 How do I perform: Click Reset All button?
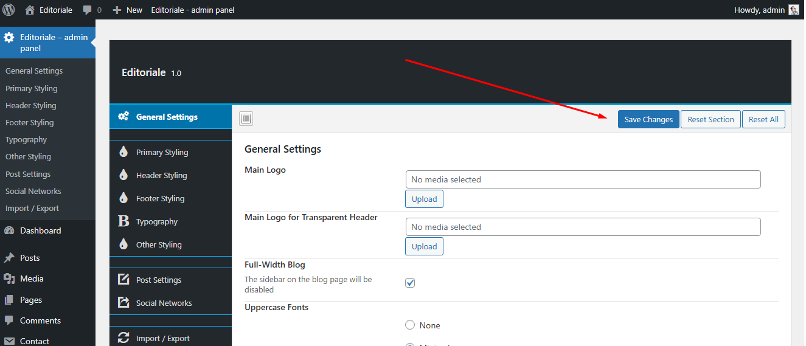(763, 119)
